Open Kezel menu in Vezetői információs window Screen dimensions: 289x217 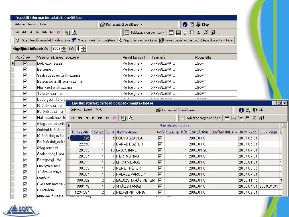point(33,25)
